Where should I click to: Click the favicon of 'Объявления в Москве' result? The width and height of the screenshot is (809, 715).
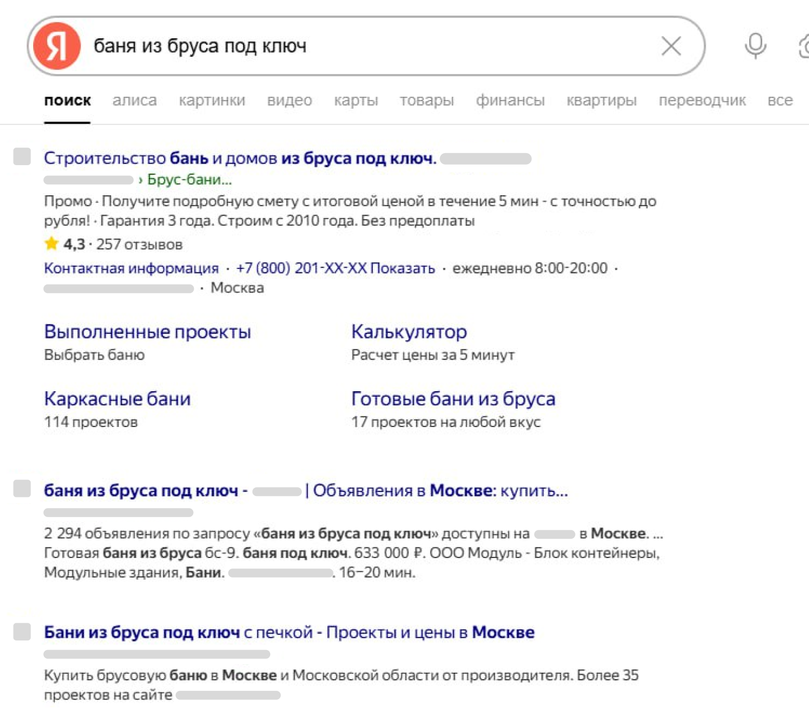(x=22, y=488)
